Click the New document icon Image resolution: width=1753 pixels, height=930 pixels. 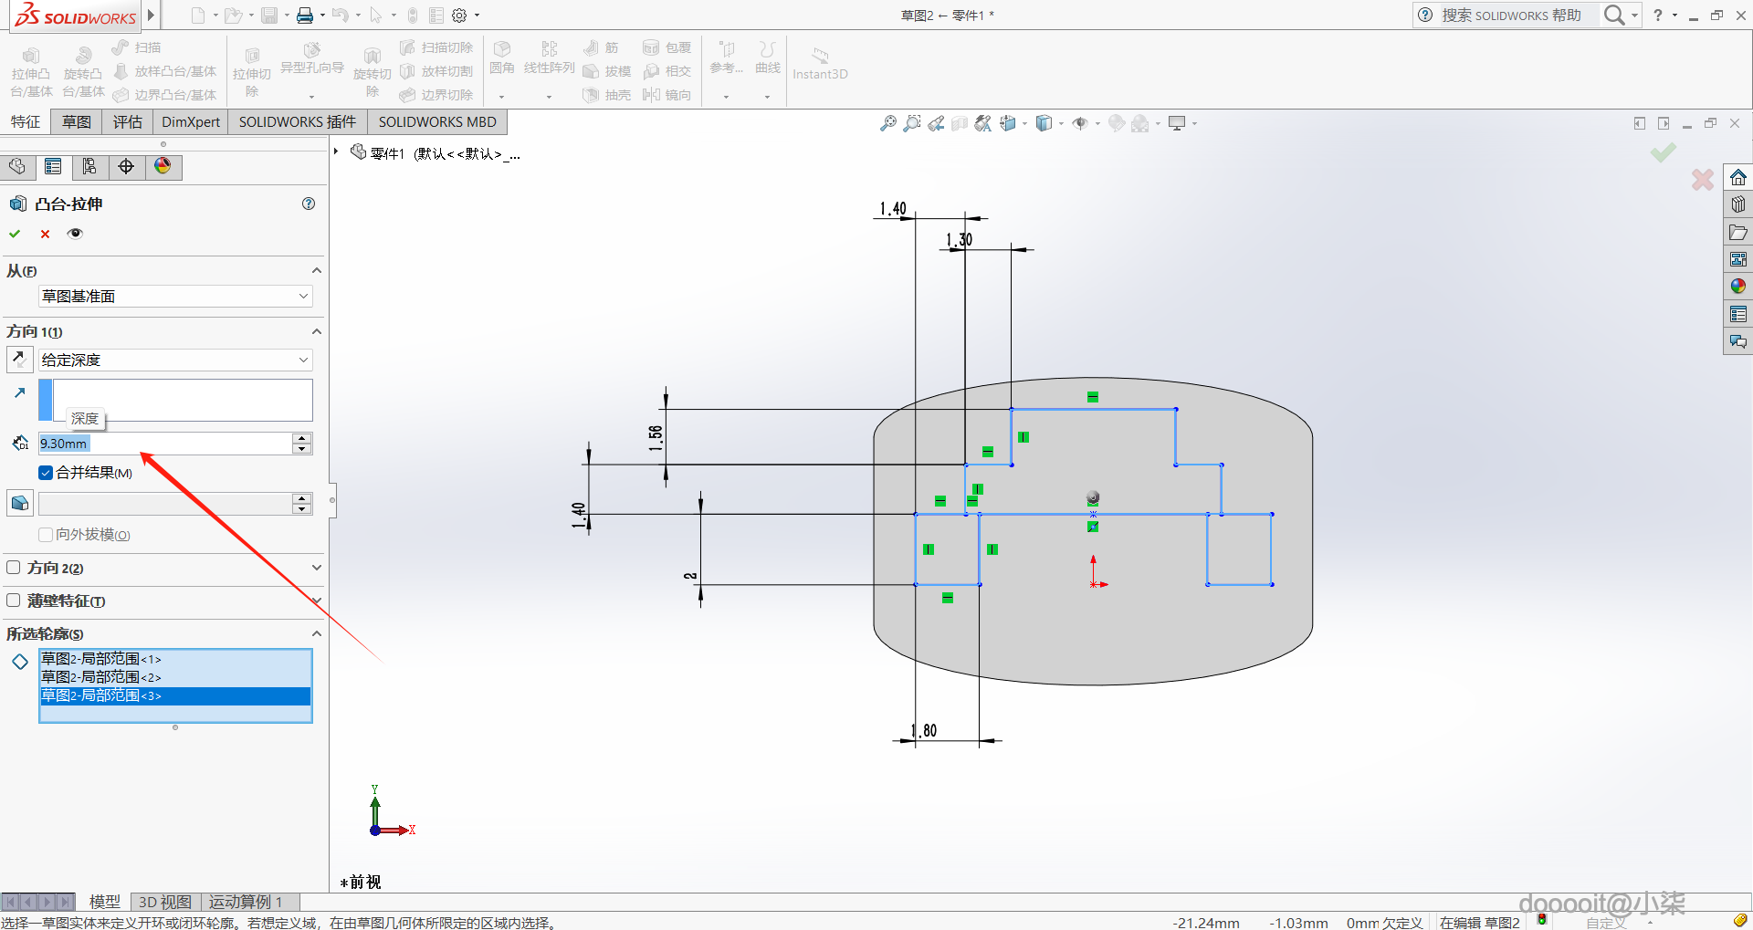(198, 16)
